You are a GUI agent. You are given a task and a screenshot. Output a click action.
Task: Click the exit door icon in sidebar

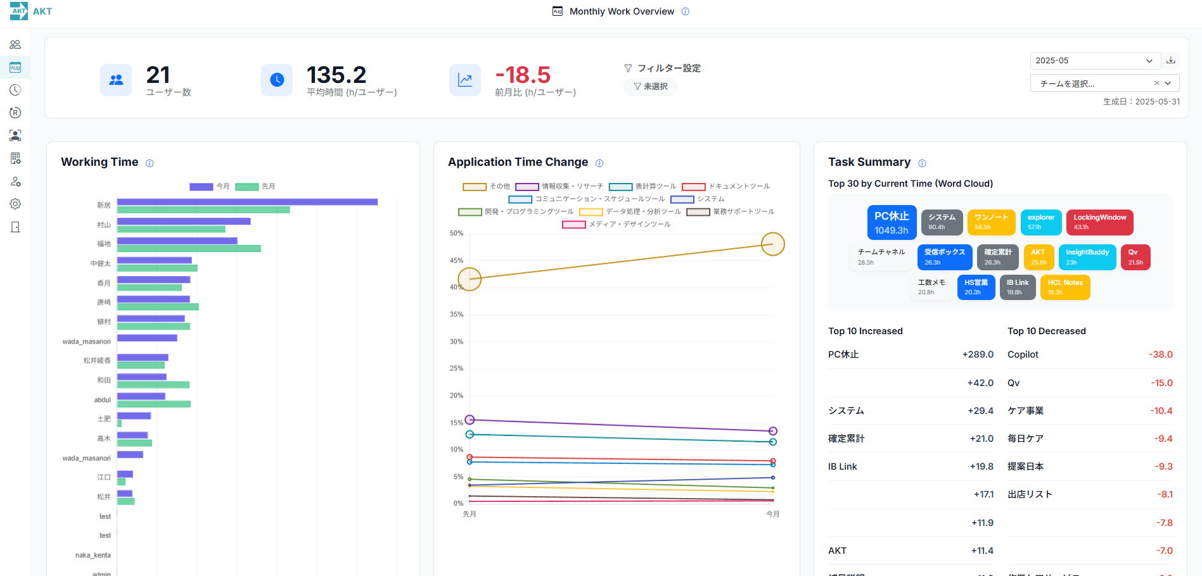(x=15, y=227)
